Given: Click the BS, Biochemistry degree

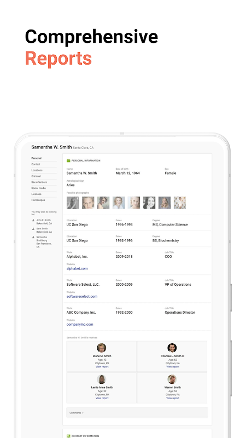Looking at the screenshot, I should point(166,240).
